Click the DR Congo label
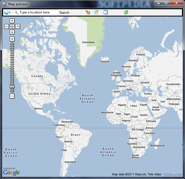 (x=138, y=129)
